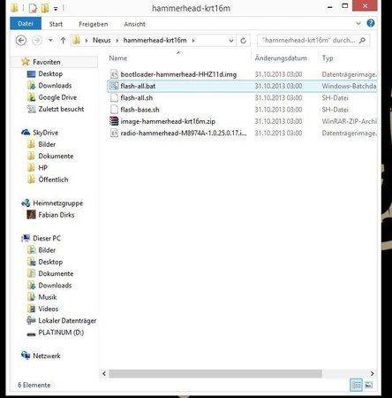Click the SkyDrive cloud icon
The width and height of the screenshot is (392, 398).
(x=26, y=133)
